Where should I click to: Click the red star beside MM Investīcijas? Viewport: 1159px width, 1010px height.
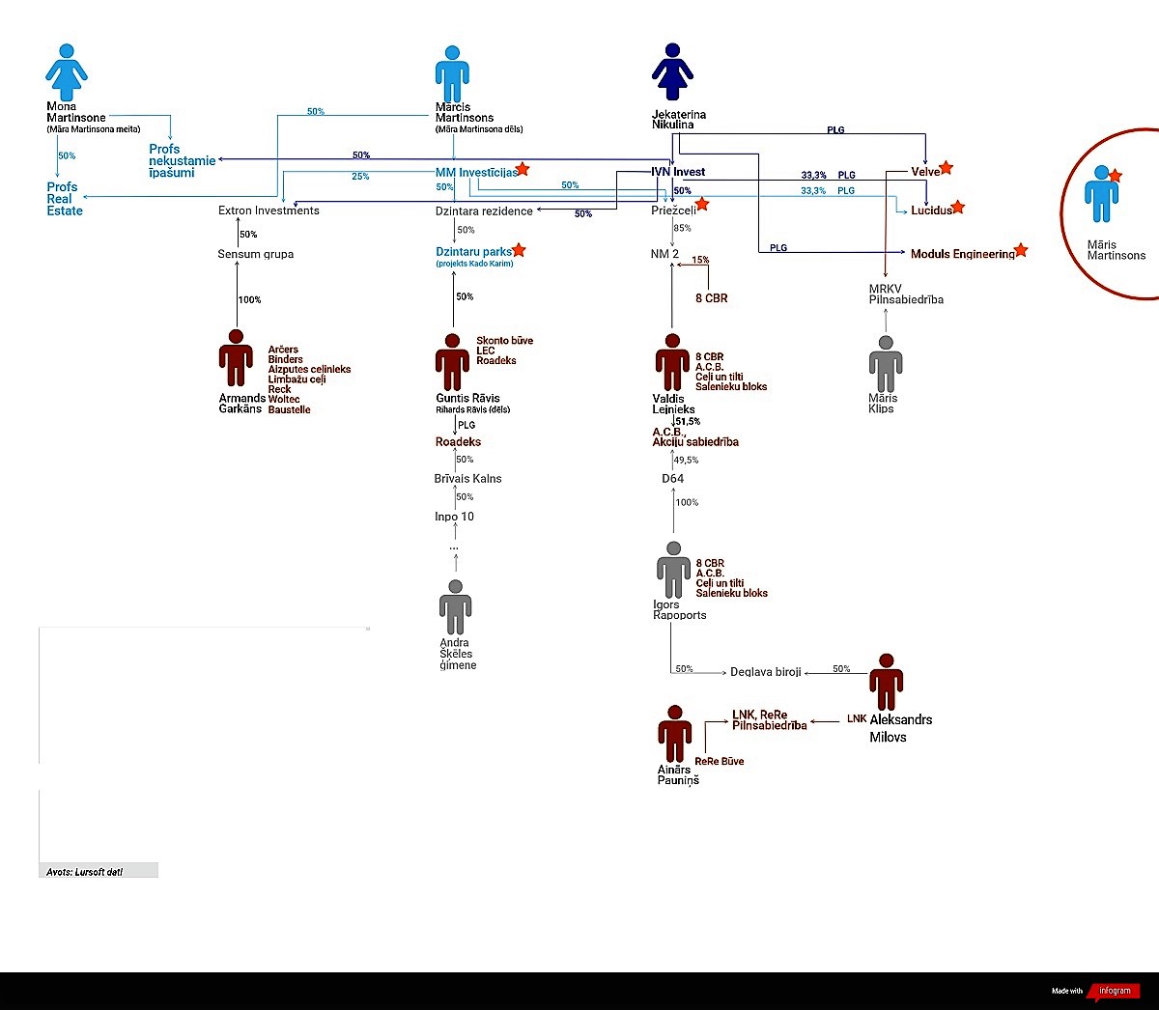[x=523, y=169]
